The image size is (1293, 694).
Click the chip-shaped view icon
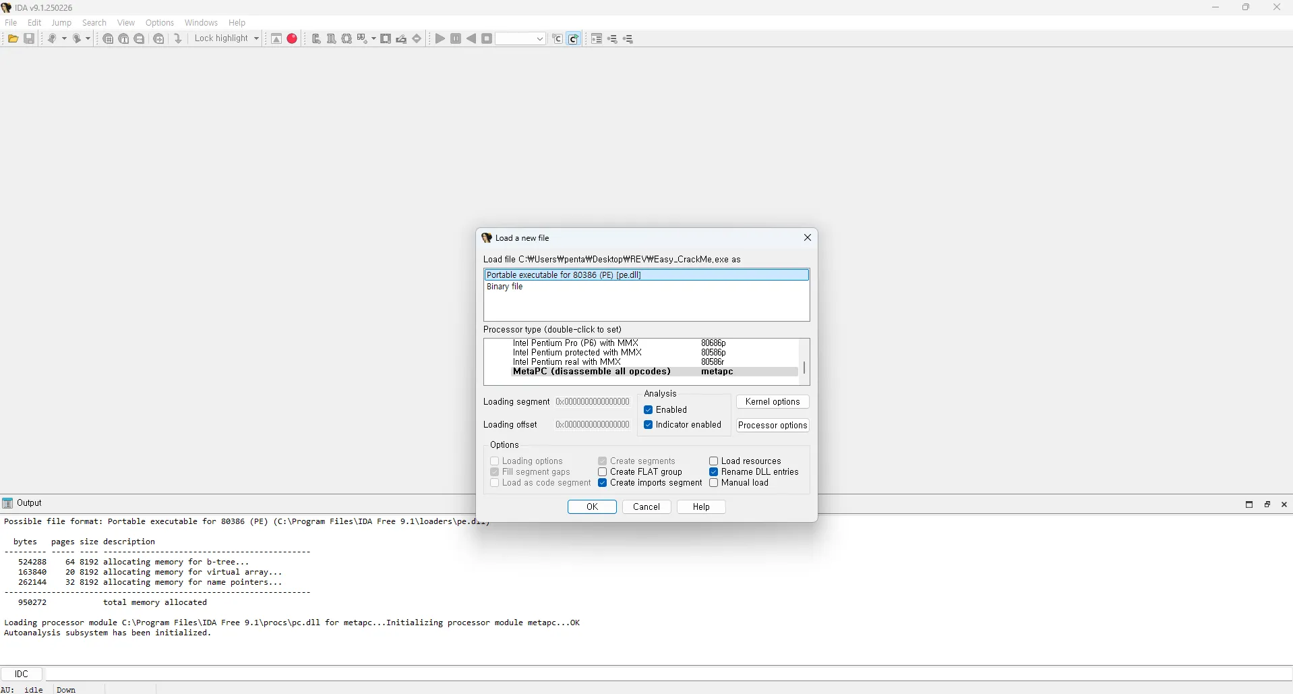pos(347,39)
